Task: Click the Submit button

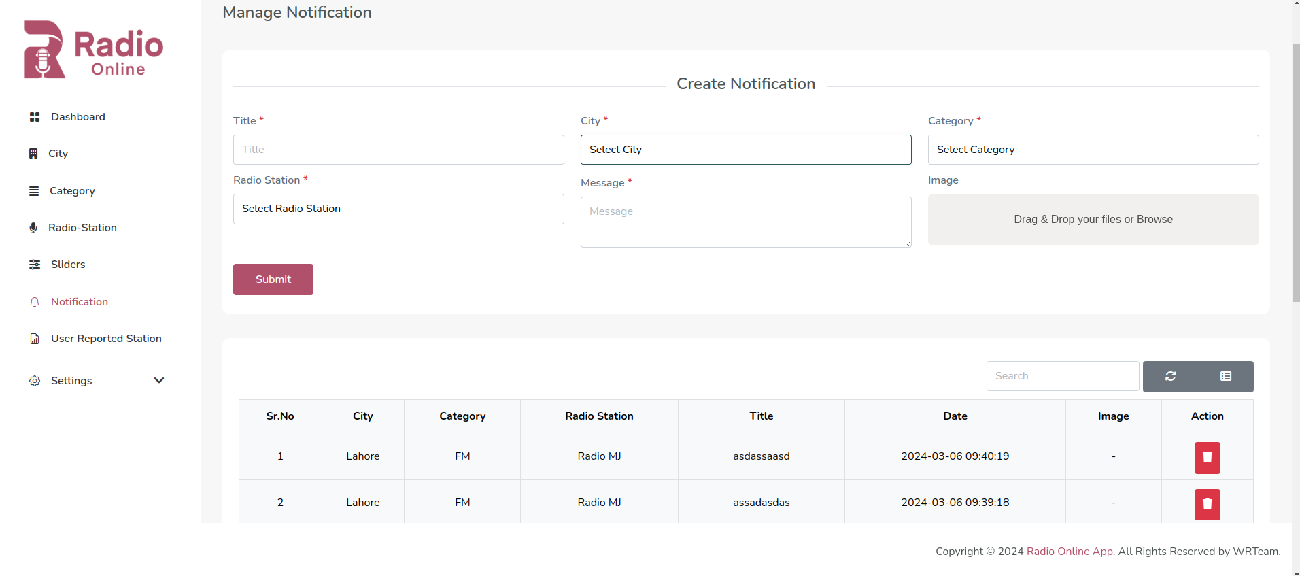Action: coord(273,279)
